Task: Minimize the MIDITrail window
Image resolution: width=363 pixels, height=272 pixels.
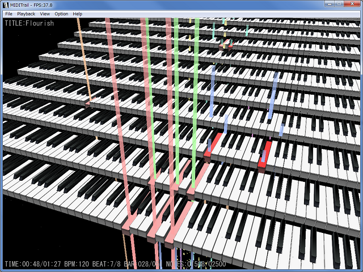Action: [330, 4]
